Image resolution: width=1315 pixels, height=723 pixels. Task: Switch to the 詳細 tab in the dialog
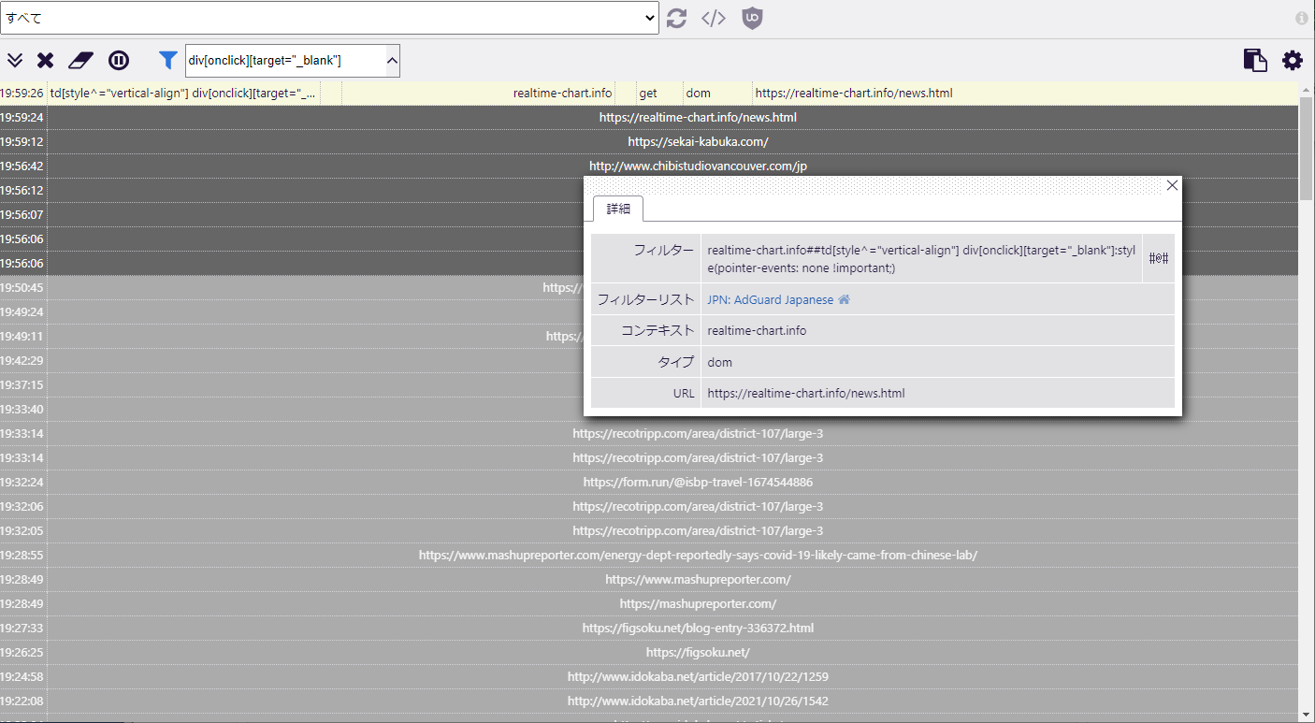point(618,209)
